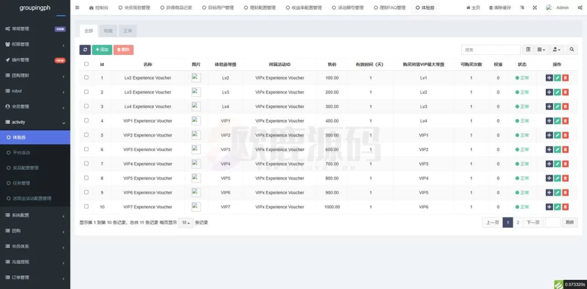Click drag-sort icon for VIP6 Experience Voucher

click(x=549, y=192)
